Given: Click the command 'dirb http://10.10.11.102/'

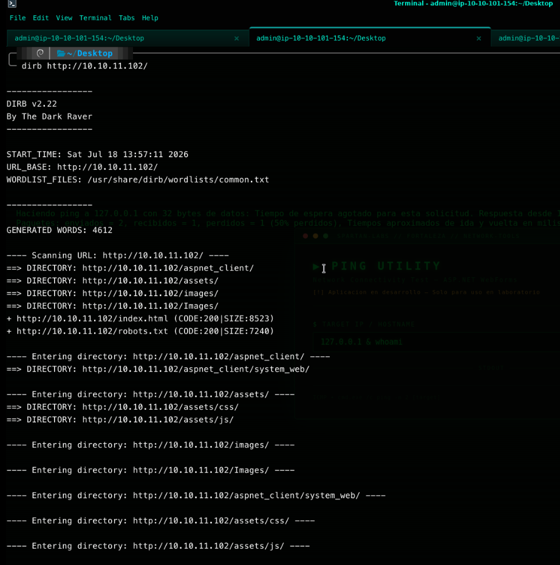Looking at the screenshot, I should pos(85,66).
